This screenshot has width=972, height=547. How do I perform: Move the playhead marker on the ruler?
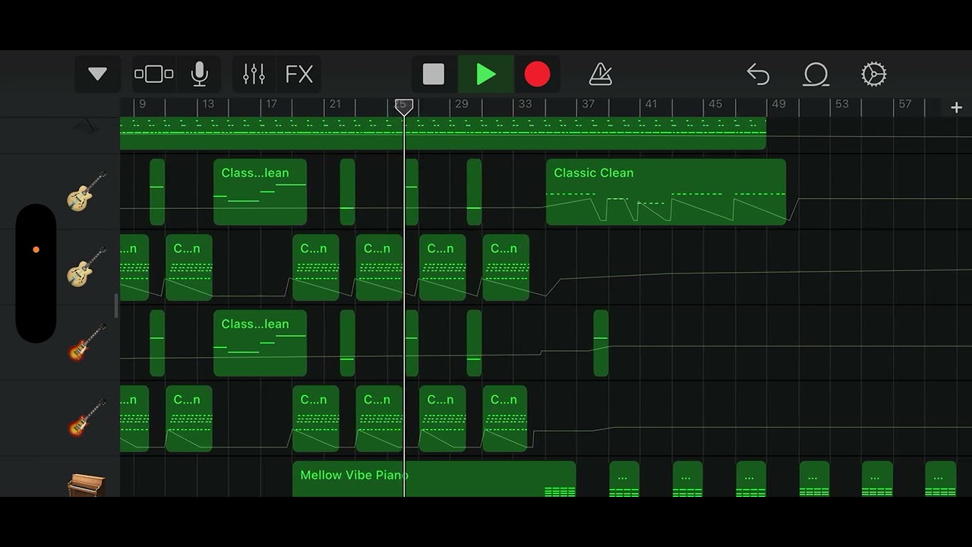tap(404, 107)
